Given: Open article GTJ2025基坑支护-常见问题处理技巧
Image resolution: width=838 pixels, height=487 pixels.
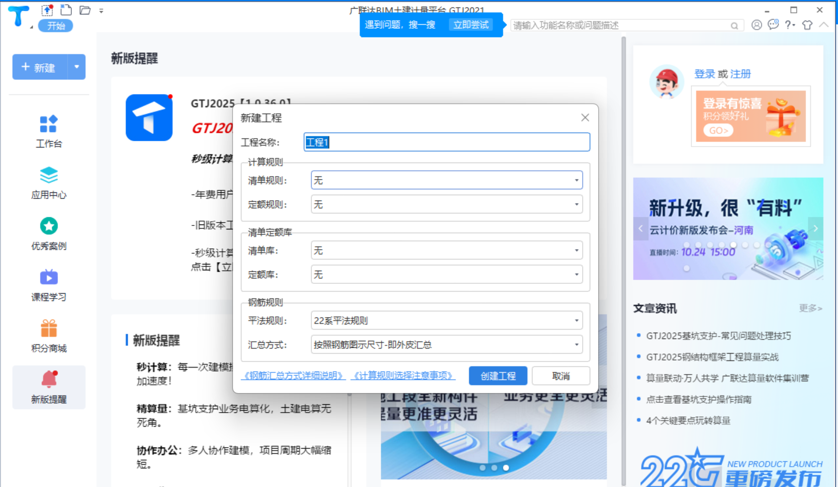Looking at the screenshot, I should [x=719, y=336].
